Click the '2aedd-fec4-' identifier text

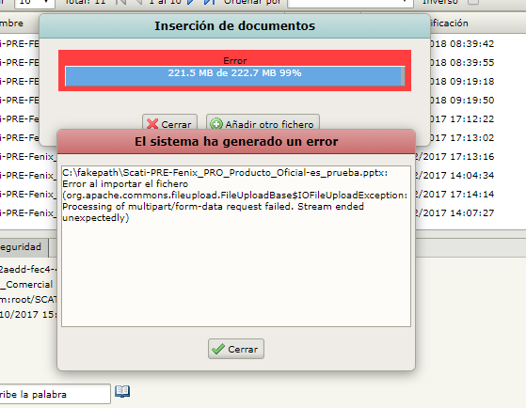pos(28,269)
